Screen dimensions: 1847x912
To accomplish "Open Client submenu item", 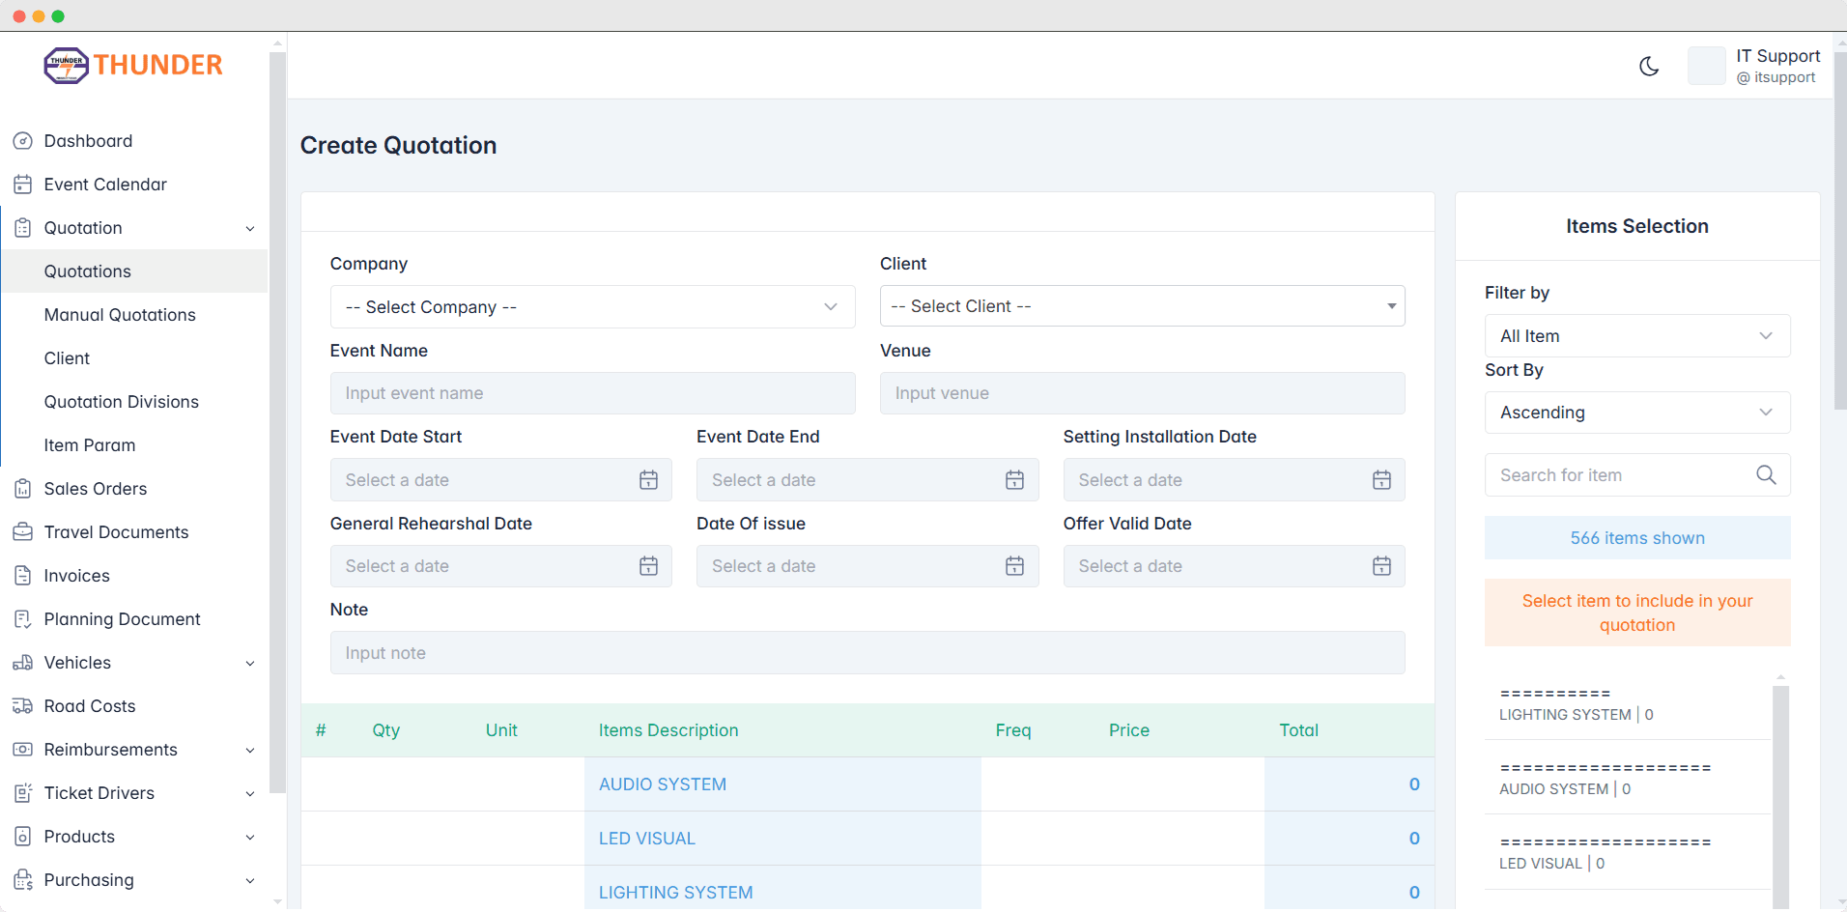I will tap(134, 358).
